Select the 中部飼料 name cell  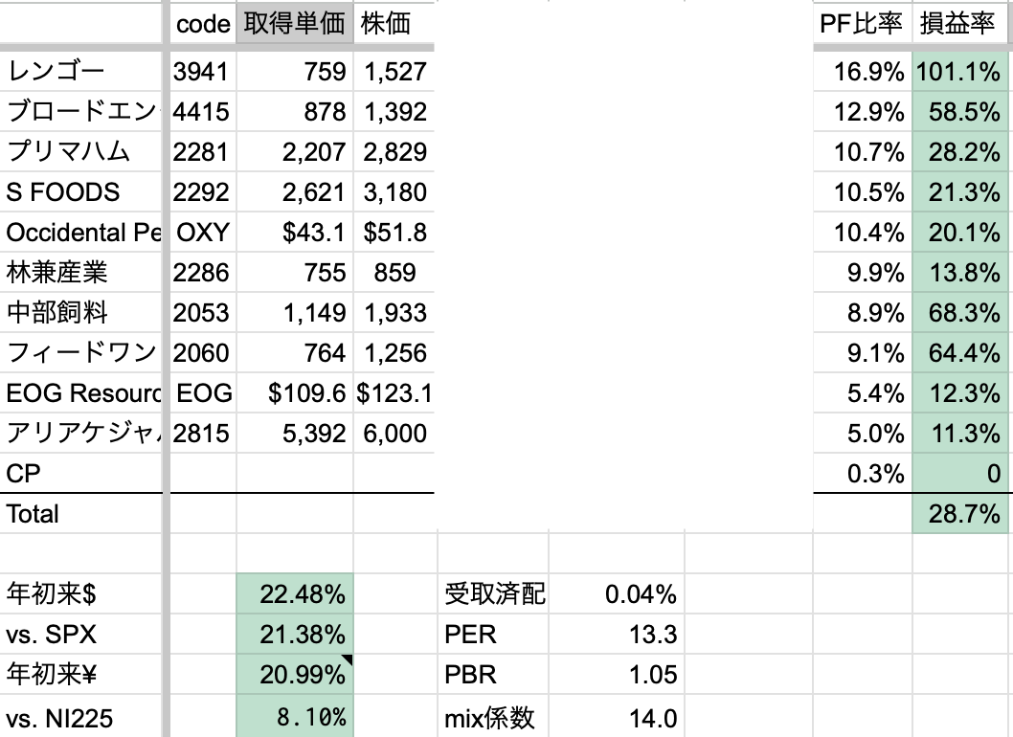coord(80,313)
